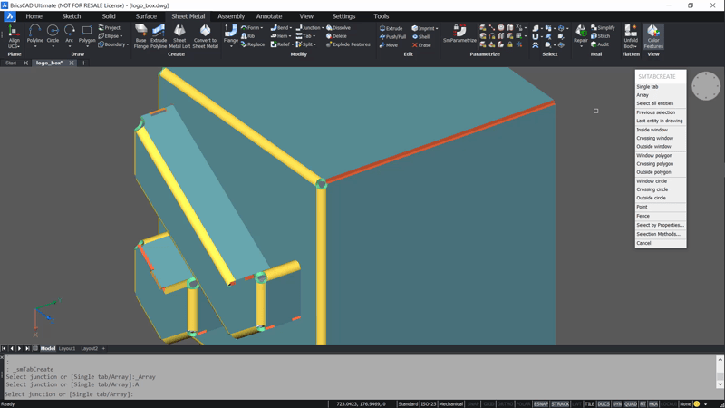Toggle ORTHO in the status bar
This screenshot has width=725, height=408.
coord(505,403)
